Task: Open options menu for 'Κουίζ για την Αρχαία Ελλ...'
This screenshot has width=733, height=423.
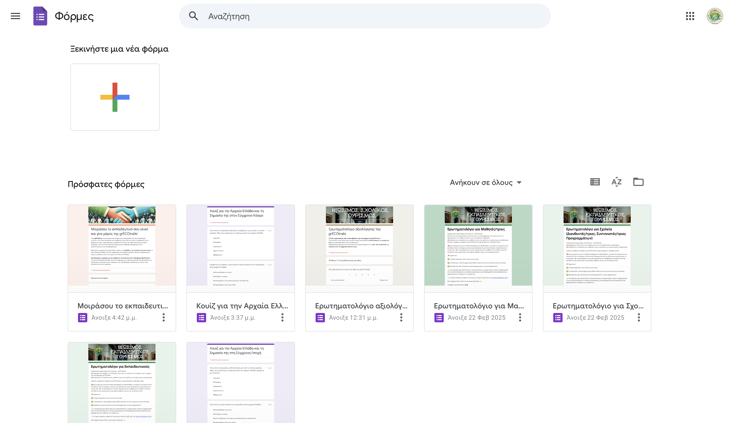Action: (x=282, y=318)
